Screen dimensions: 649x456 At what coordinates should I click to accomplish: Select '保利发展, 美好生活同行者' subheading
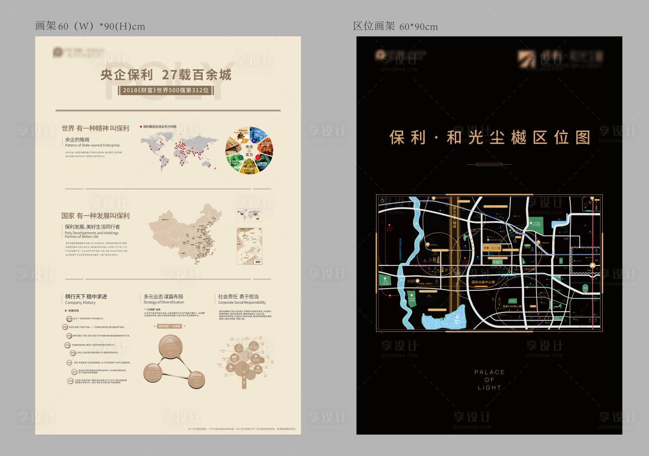[x=92, y=227]
